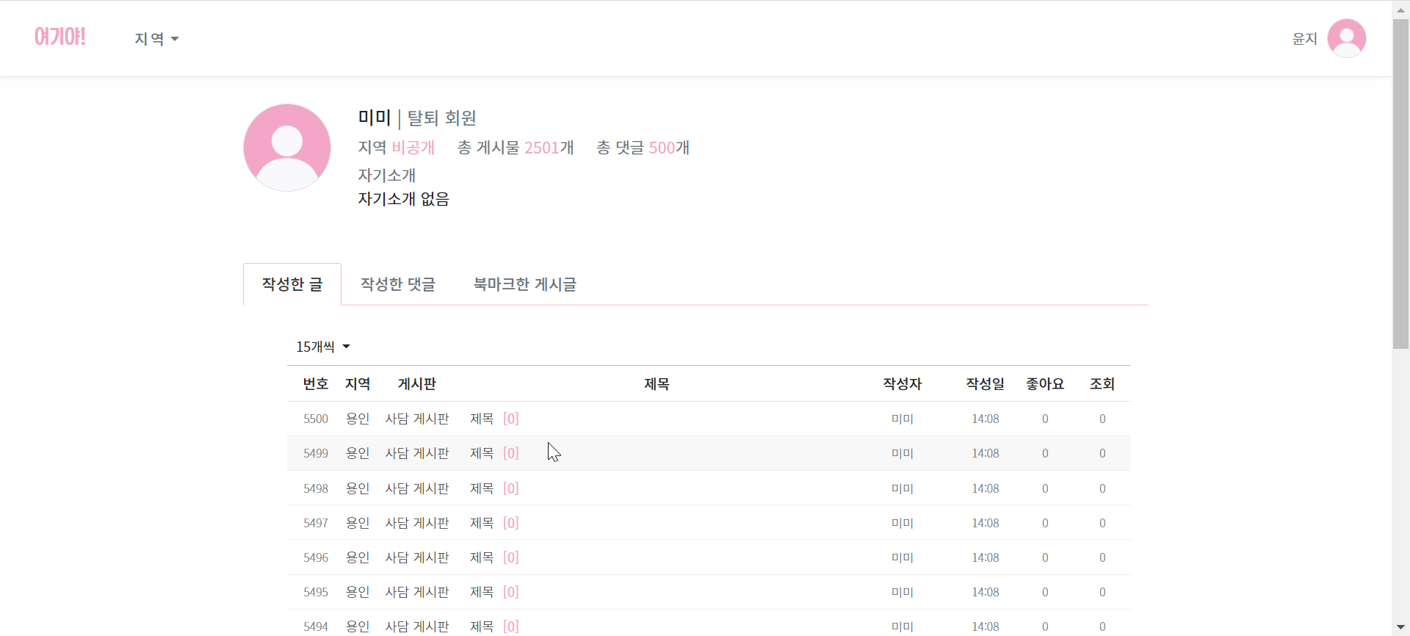The image size is (1410, 636).
Task: Click the user avatar icon beside 윤지
Action: (1346, 38)
